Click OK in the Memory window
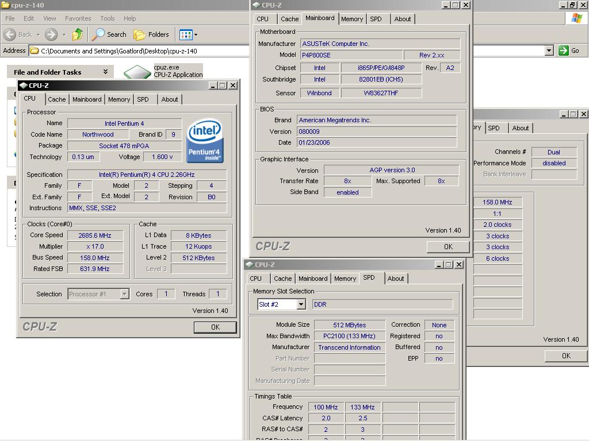Image resolution: width=589 pixels, height=441 pixels. click(567, 356)
